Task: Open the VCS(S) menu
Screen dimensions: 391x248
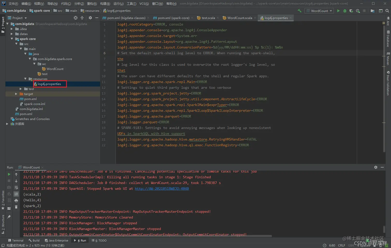Action: pyautogui.click(x=144, y=4)
